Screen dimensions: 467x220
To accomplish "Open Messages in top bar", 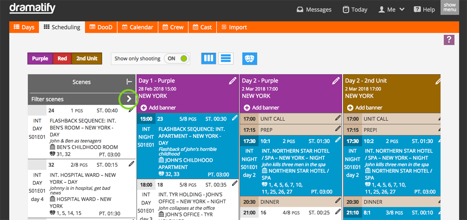I will pyautogui.click(x=314, y=9).
